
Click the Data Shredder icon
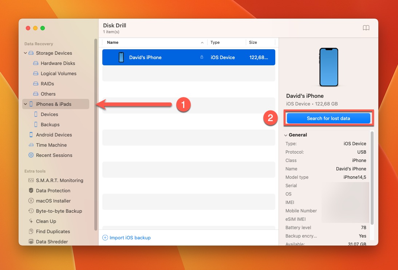[31, 242]
